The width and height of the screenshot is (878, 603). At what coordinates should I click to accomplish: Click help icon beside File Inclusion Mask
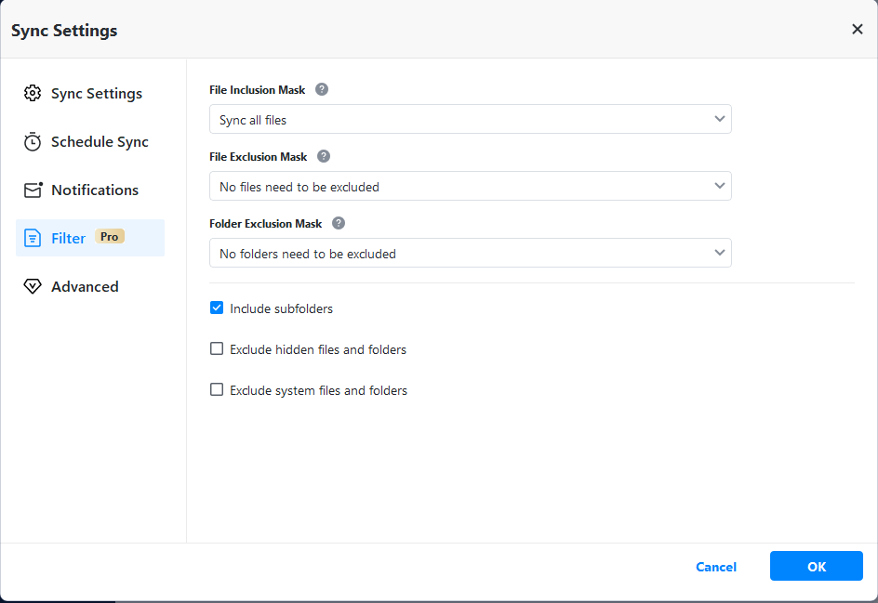point(322,90)
